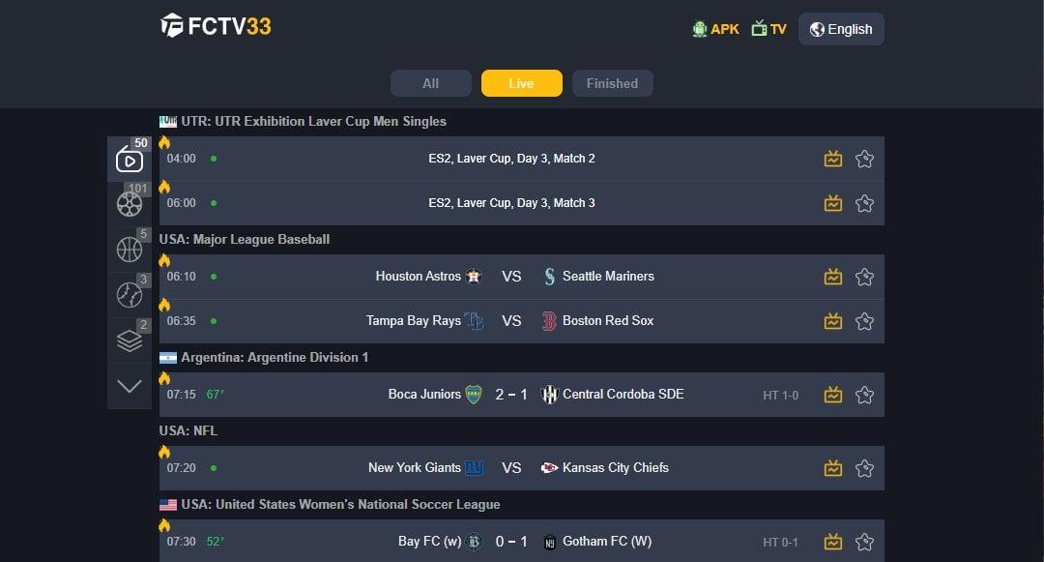Screen dimensions: 1044x562
Task: Switch to the Finished tab
Action: (x=612, y=83)
